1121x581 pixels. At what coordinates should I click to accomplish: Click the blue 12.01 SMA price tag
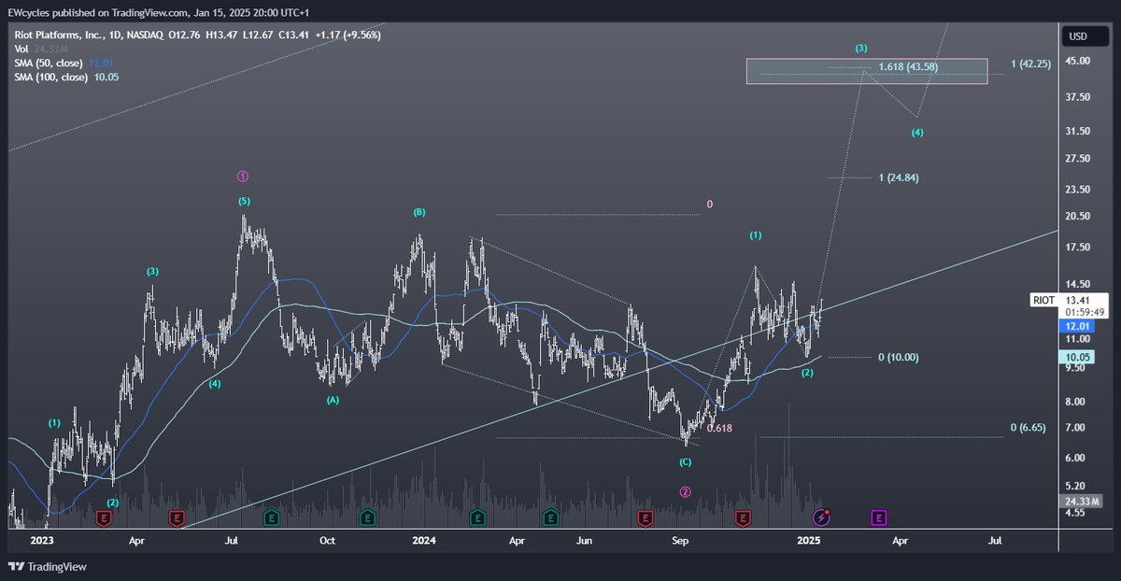(x=1077, y=326)
